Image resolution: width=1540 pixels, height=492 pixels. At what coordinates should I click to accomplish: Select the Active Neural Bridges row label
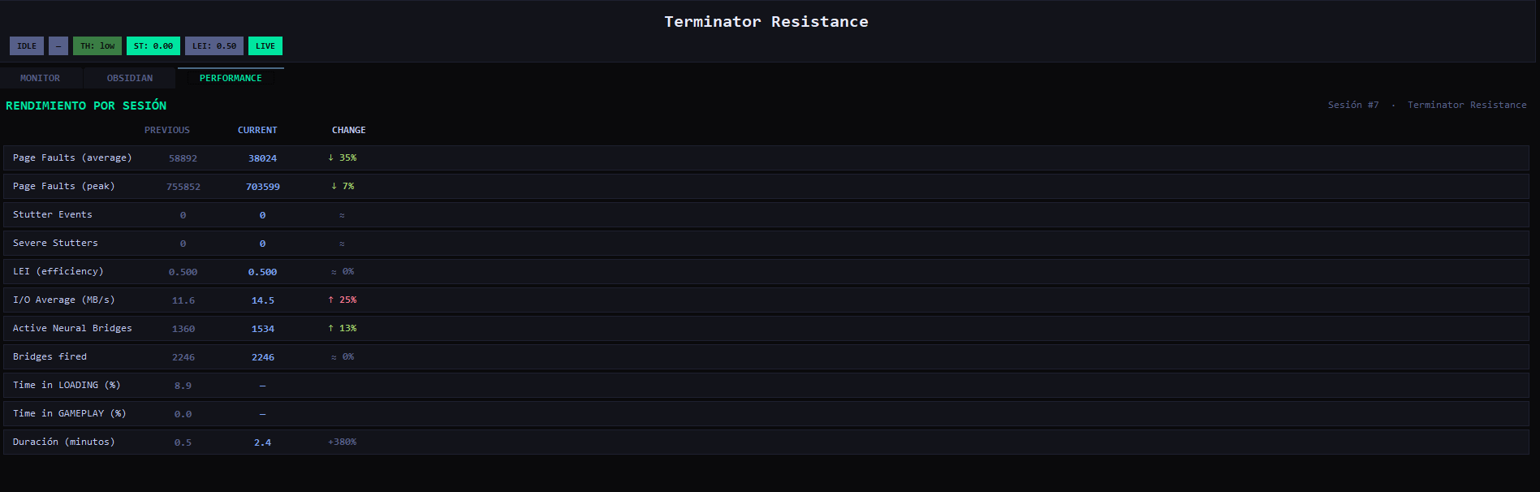72,328
